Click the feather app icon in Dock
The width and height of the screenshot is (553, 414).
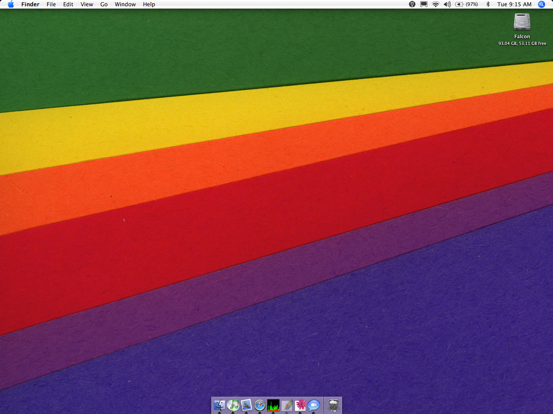(x=287, y=405)
